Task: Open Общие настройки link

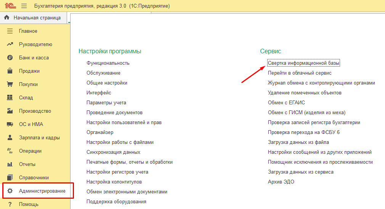Action: (x=107, y=83)
